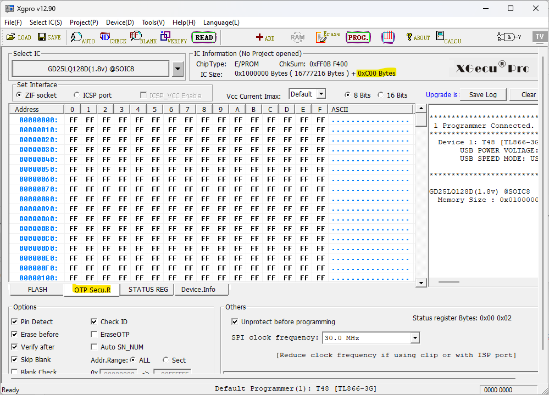Click the LOAD file toolbar icon
This screenshot has width=549, height=395.
[x=19, y=37]
